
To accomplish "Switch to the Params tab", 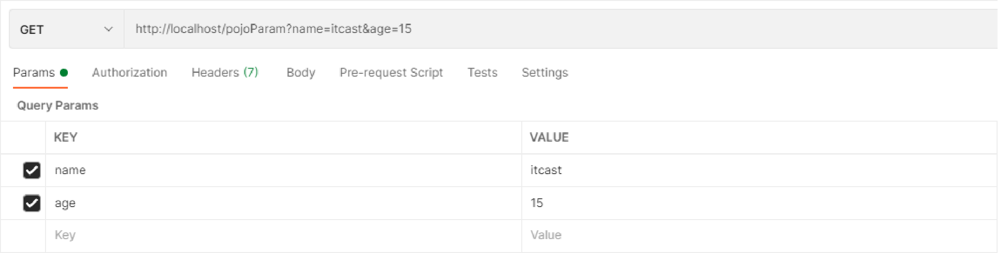I will [34, 73].
